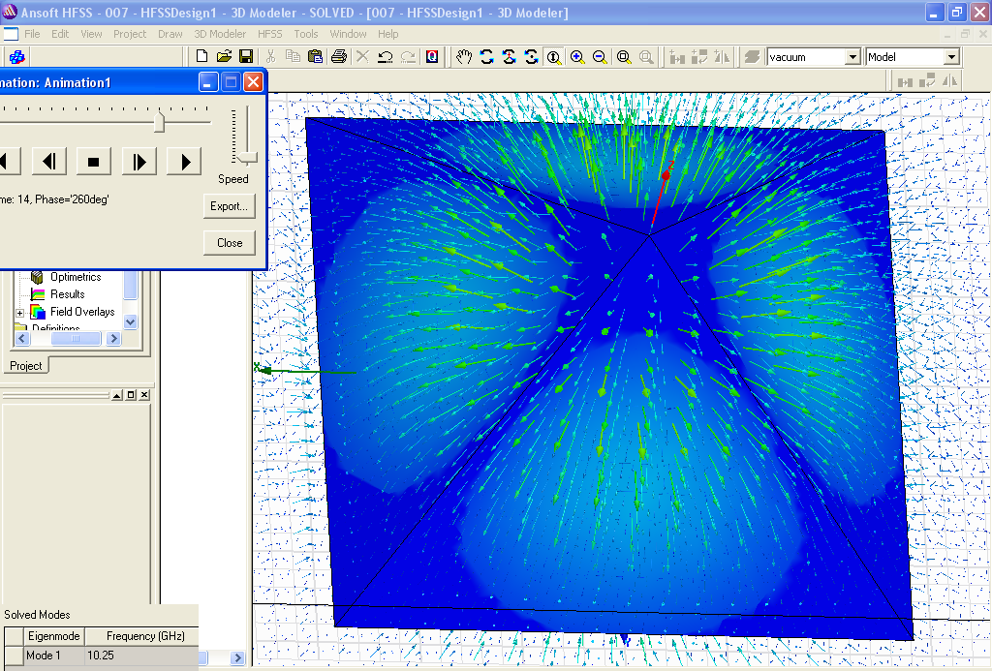Click Solved Modes table scroll right arrow
The width and height of the screenshot is (992, 671).
(238, 657)
